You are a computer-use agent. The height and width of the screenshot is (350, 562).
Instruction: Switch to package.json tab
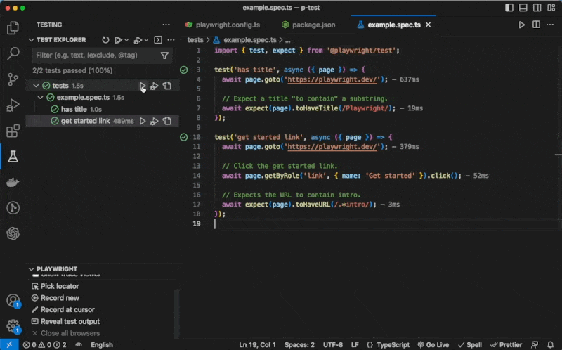309,25
